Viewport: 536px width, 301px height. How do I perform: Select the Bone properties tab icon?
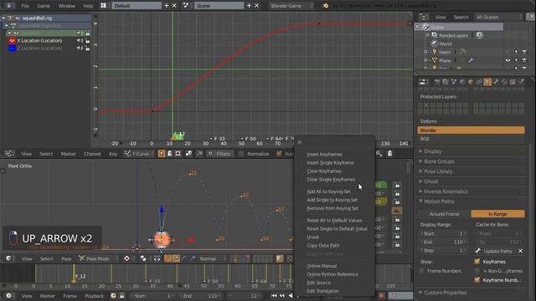tap(496, 82)
